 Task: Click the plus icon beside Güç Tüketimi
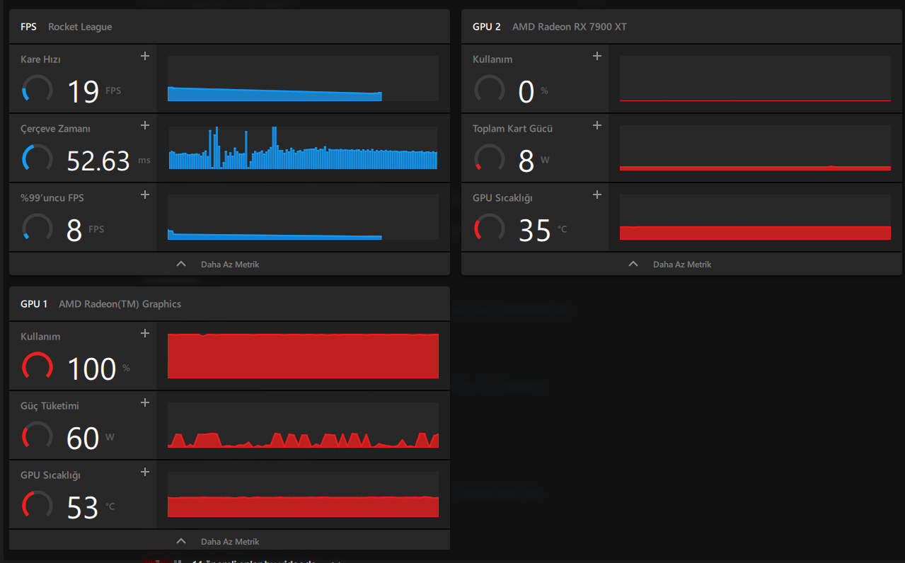coord(145,402)
